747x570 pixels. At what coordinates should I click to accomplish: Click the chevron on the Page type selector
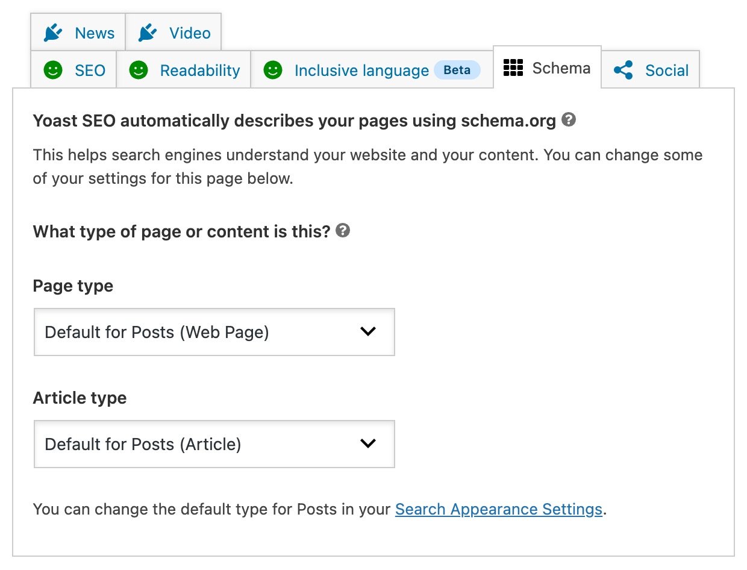368,332
